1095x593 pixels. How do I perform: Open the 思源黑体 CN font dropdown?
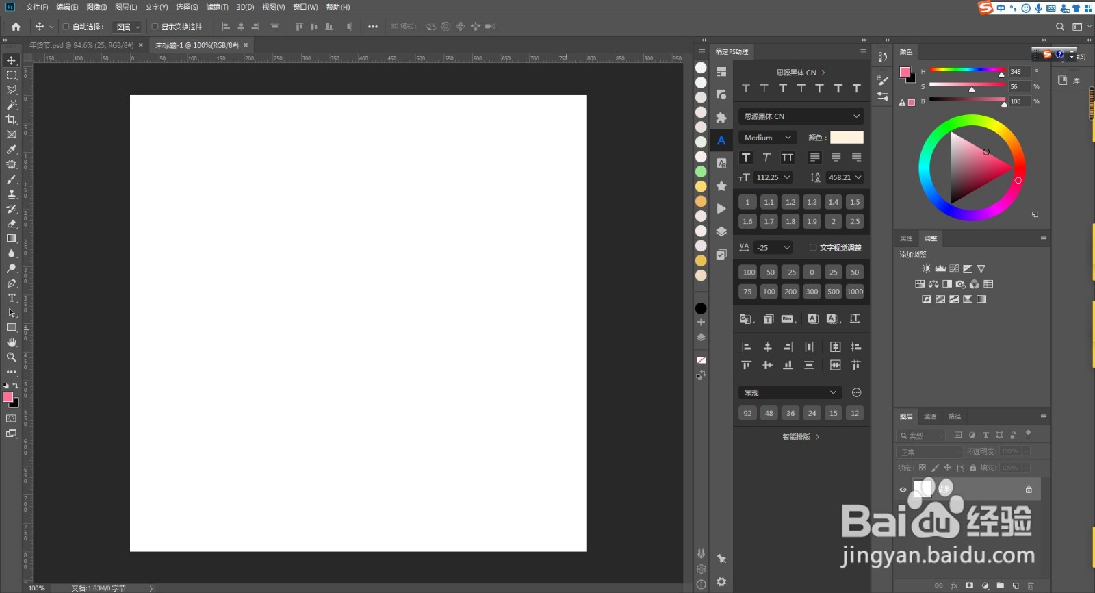tap(801, 116)
